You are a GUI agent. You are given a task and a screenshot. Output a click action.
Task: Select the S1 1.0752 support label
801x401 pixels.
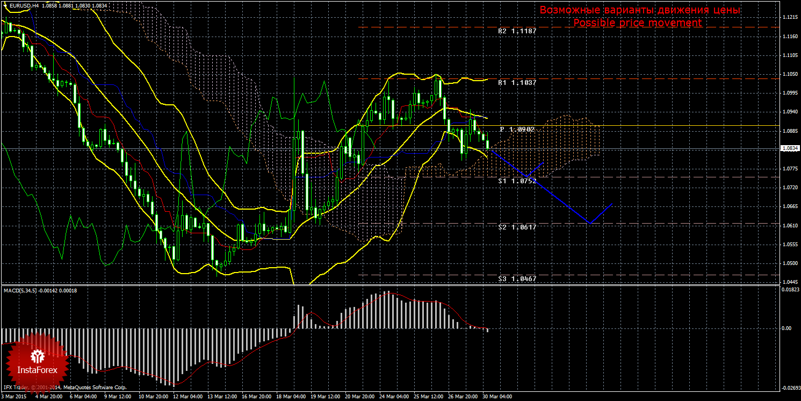pos(517,181)
